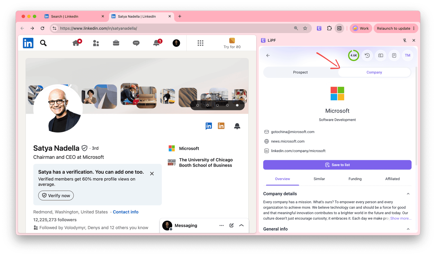Image resolution: width=436 pixels, height=256 pixels.
Task: Open LinkedIn search magnifier icon
Action: coord(43,43)
